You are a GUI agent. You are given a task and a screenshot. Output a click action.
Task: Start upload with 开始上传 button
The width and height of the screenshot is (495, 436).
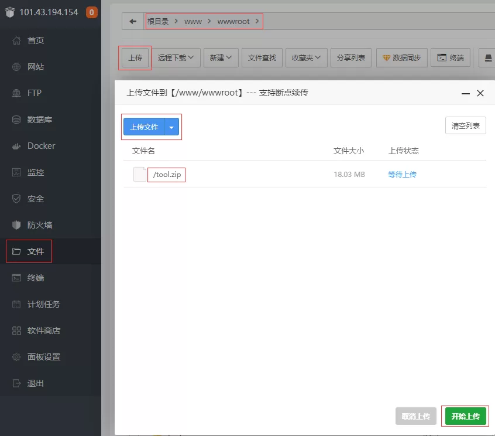pos(465,416)
